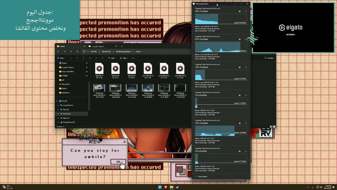Open the See more ellipsis menu
337x190 pixels.
(x=133, y=58)
